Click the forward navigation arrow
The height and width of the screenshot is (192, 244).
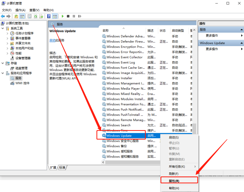point(8,16)
